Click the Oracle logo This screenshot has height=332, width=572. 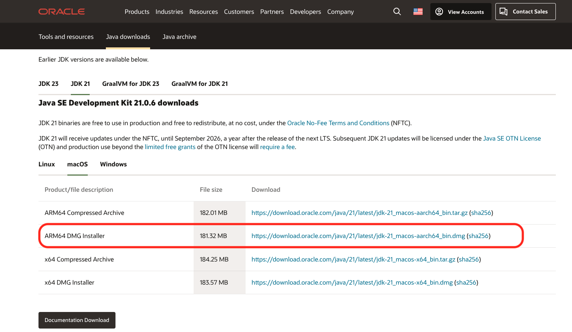tap(62, 12)
